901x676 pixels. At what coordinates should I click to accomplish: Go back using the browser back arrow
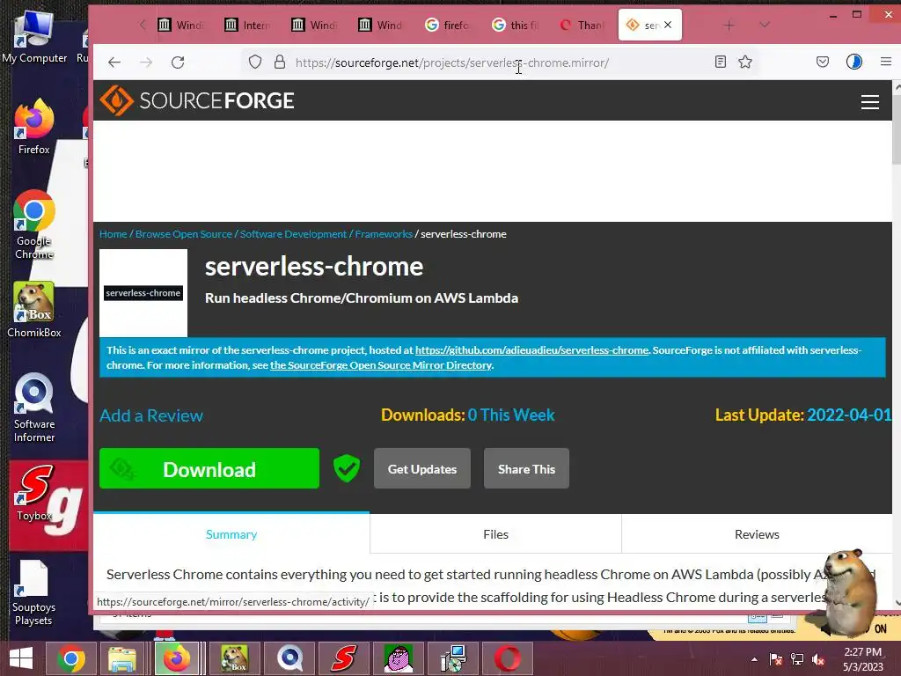coord(114,62)
